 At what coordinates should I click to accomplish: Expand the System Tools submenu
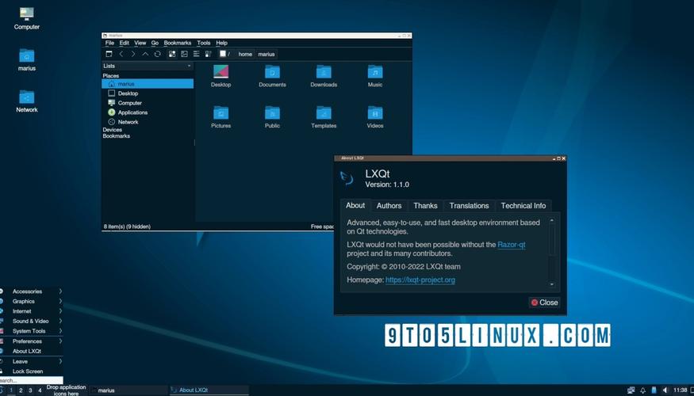(x=32, y=331)
